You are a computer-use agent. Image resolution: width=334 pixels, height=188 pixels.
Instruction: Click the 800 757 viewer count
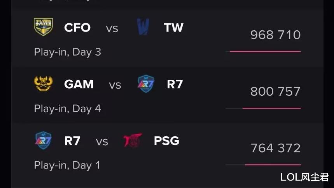point(275,91)
